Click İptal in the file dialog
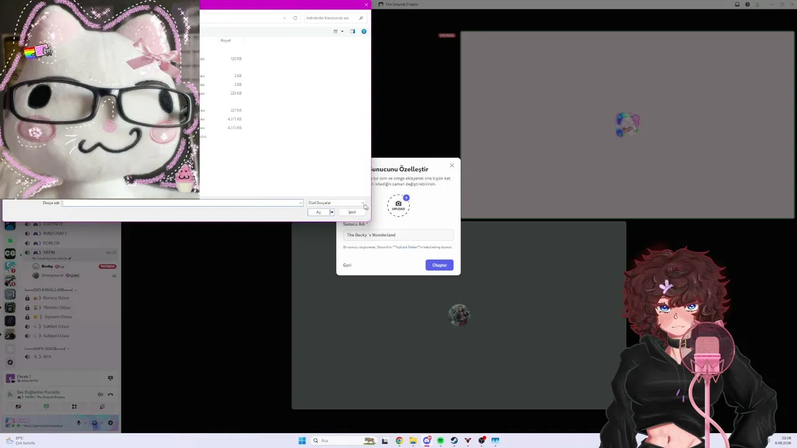 coord(352,212)
